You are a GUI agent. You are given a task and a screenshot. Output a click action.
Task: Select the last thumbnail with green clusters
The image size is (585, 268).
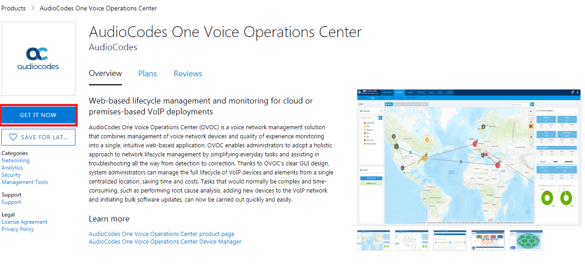pyautogui.click(x=526, y=240)
